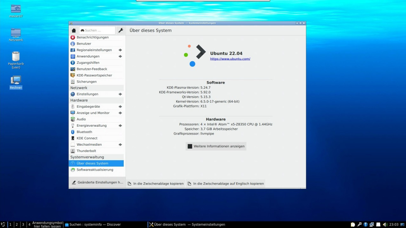The height and width of the screenshot is (228, 406).
Task: Click show desktop icon at taskbar end
Action: (x=403, y=225)
